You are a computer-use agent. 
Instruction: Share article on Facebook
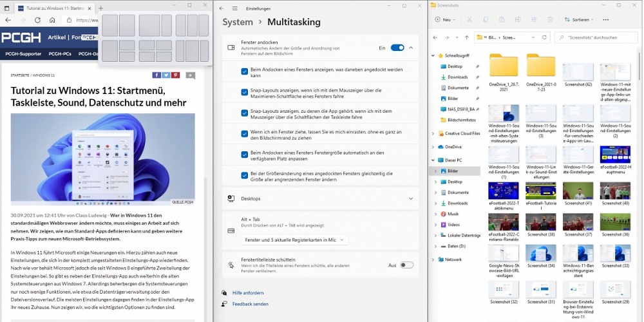tap(156, 75)
